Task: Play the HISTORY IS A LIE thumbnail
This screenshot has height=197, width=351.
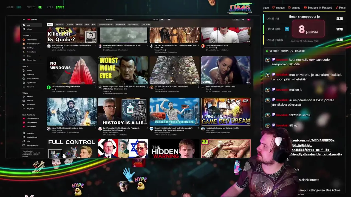Action: point(123,112)
